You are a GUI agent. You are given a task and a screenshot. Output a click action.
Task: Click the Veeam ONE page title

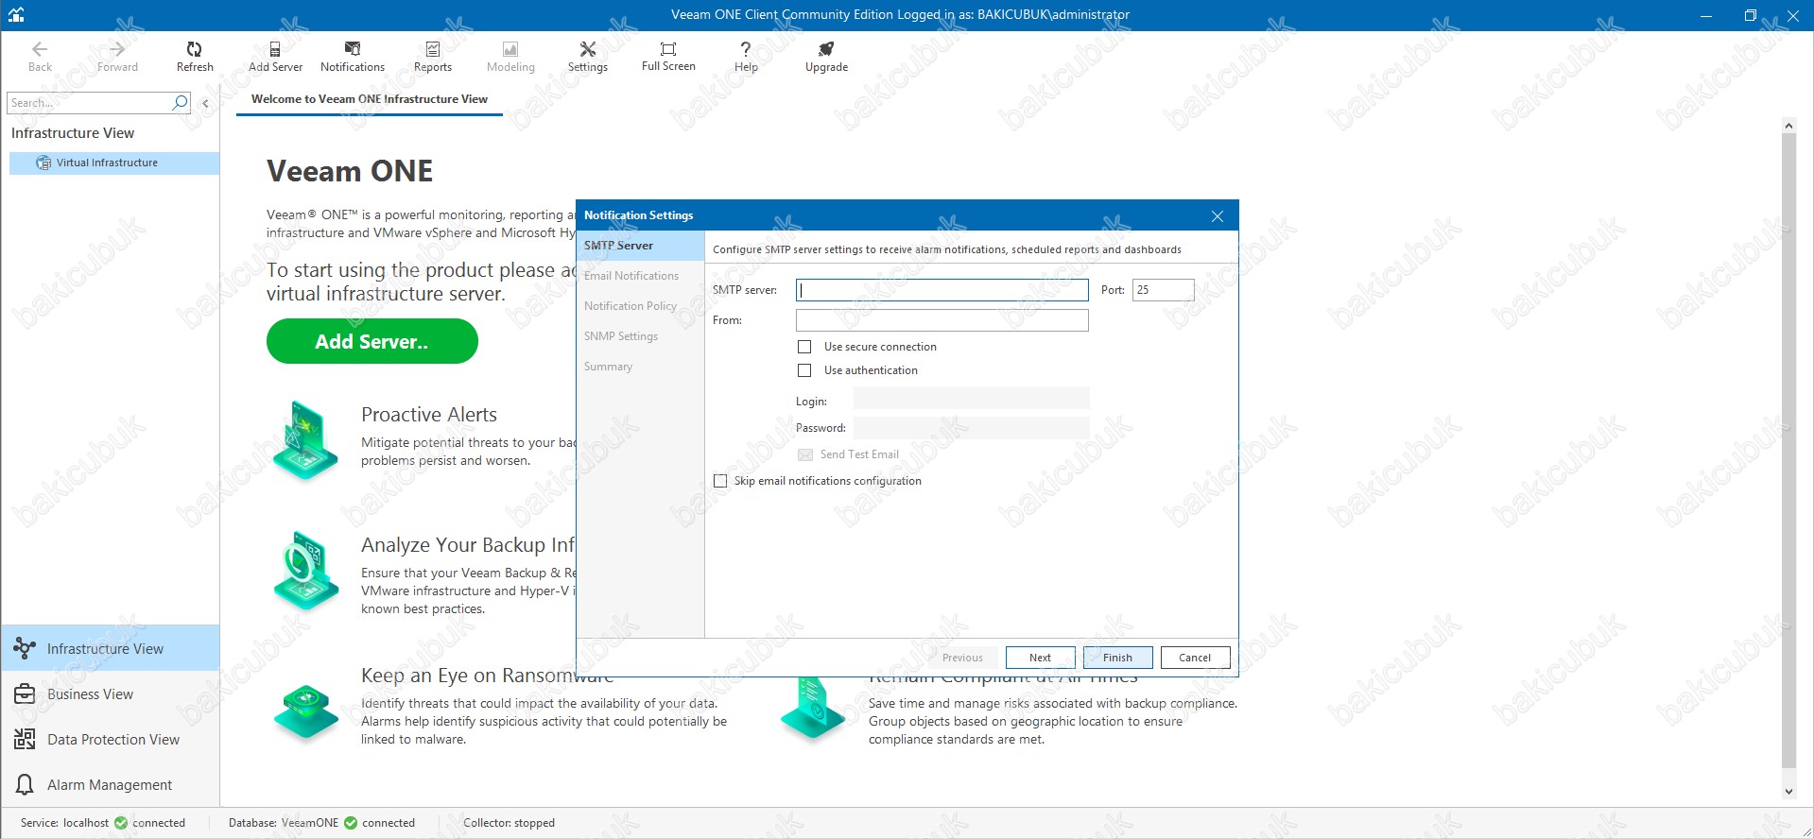coord(350,171)
